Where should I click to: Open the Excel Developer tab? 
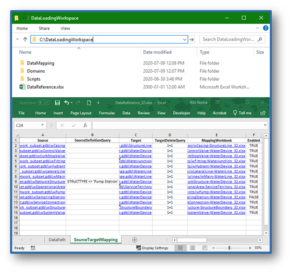(181, 113)
